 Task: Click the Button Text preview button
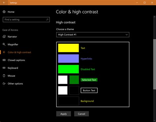(x=89, y=90)
